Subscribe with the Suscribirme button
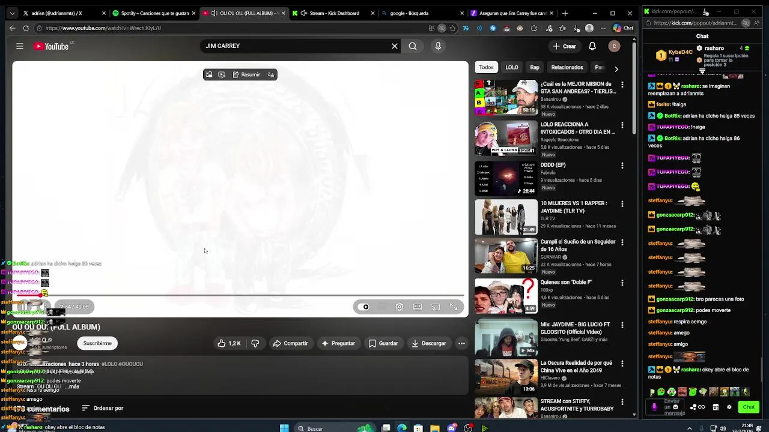 pos(97,343)
